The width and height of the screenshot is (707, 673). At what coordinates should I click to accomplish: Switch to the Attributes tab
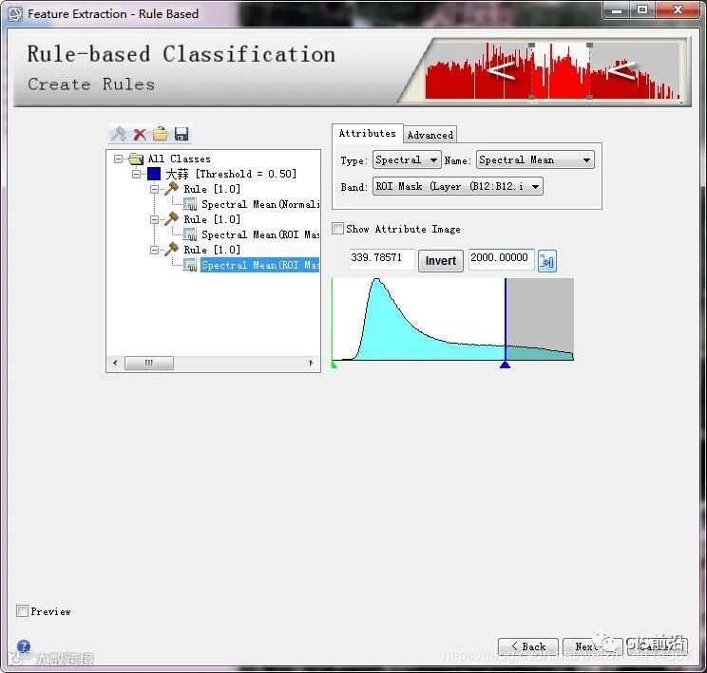(x=368, y=133)
